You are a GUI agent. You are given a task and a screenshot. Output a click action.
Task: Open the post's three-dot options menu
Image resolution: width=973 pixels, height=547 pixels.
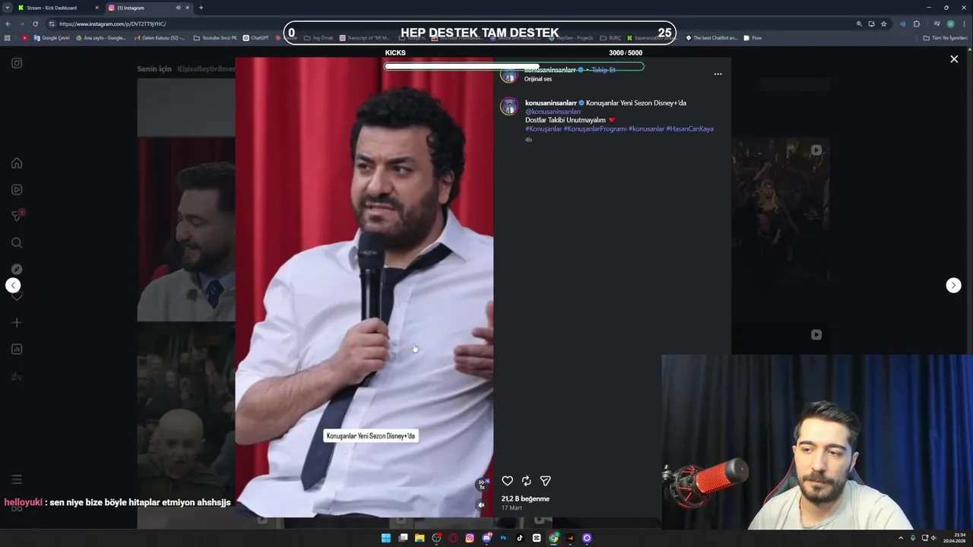pyautogui.click(x=718, y=74)
